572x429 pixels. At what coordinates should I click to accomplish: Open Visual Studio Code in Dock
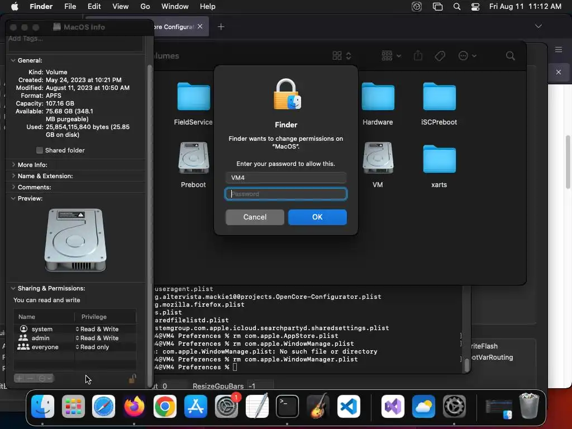click(349, 407)
